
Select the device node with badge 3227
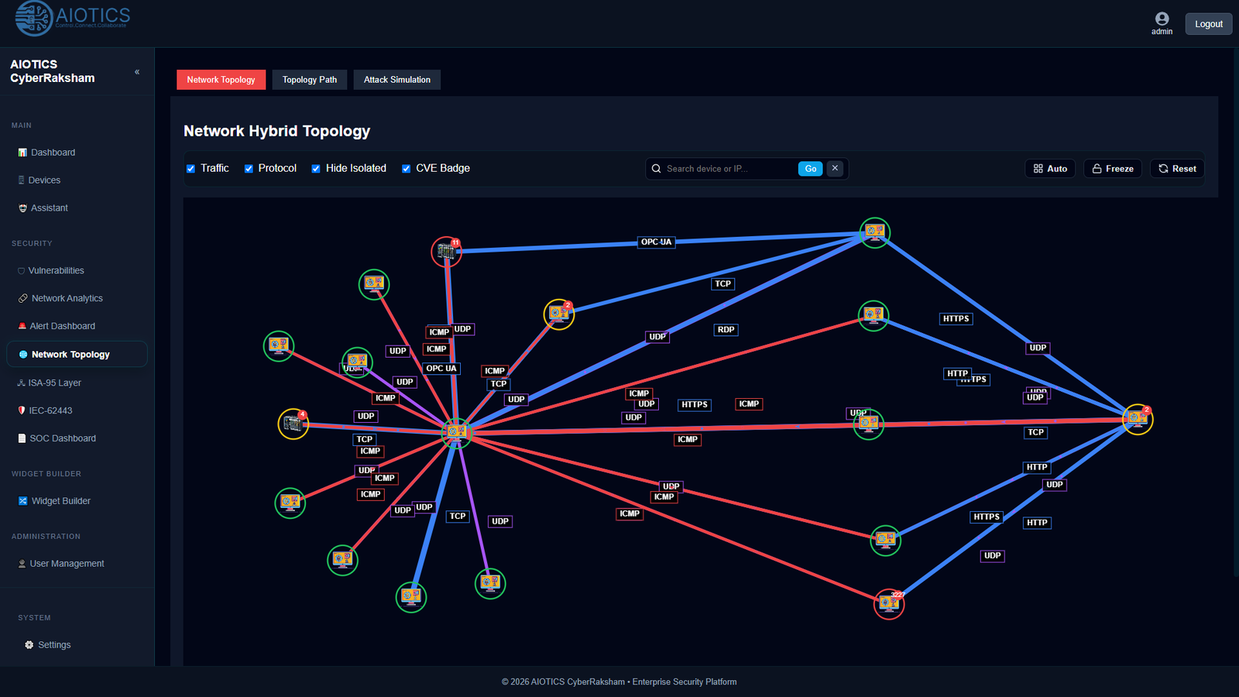tap(889, 604)
